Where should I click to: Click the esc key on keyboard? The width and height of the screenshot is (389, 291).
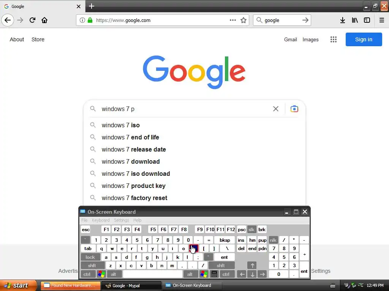(x=86, y=229)
